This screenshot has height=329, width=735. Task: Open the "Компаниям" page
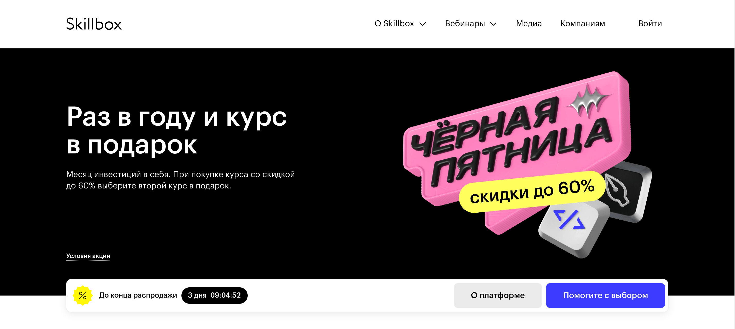click(583, 23)
